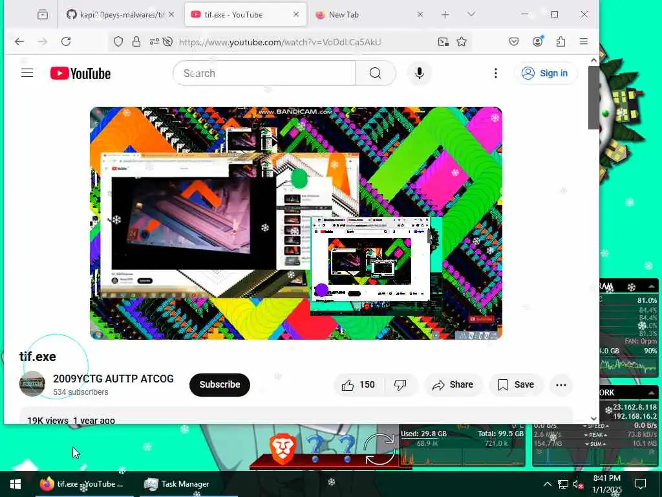
Task: Dislike the tif.exe video
Action: (x=400, y=384)
